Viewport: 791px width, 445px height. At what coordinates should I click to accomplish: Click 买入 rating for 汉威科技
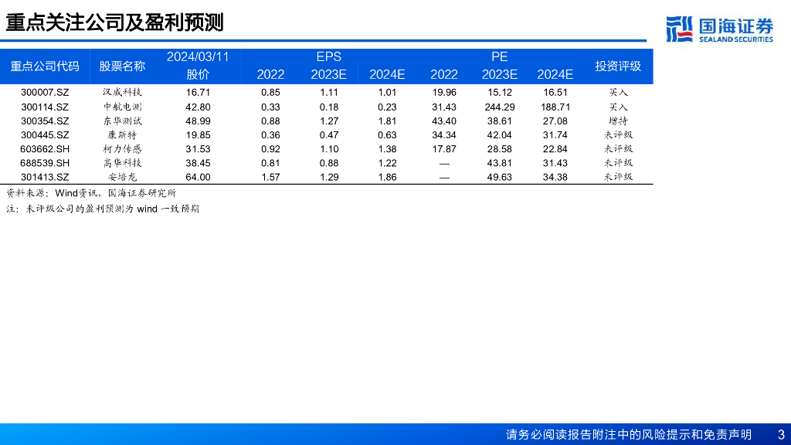(618, 93)
